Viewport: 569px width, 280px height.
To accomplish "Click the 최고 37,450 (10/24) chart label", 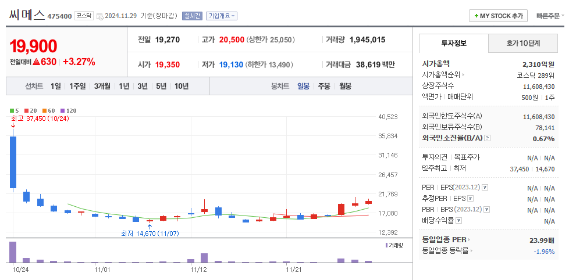I will click(40, 119).
